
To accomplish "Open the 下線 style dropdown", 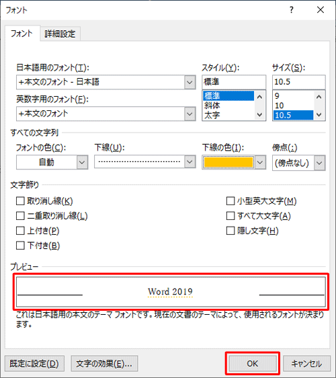I will pyautogui.click(x=190, y=161).
